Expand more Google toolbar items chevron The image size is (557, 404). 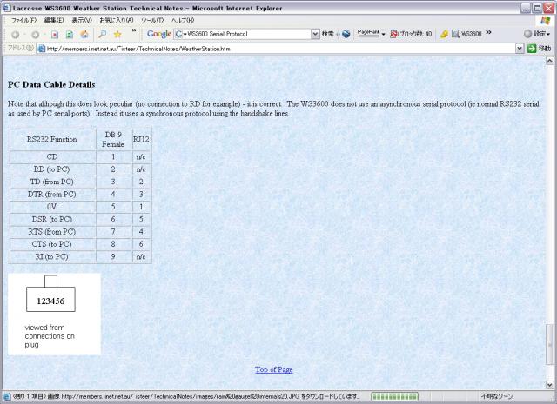click(488, 32)
